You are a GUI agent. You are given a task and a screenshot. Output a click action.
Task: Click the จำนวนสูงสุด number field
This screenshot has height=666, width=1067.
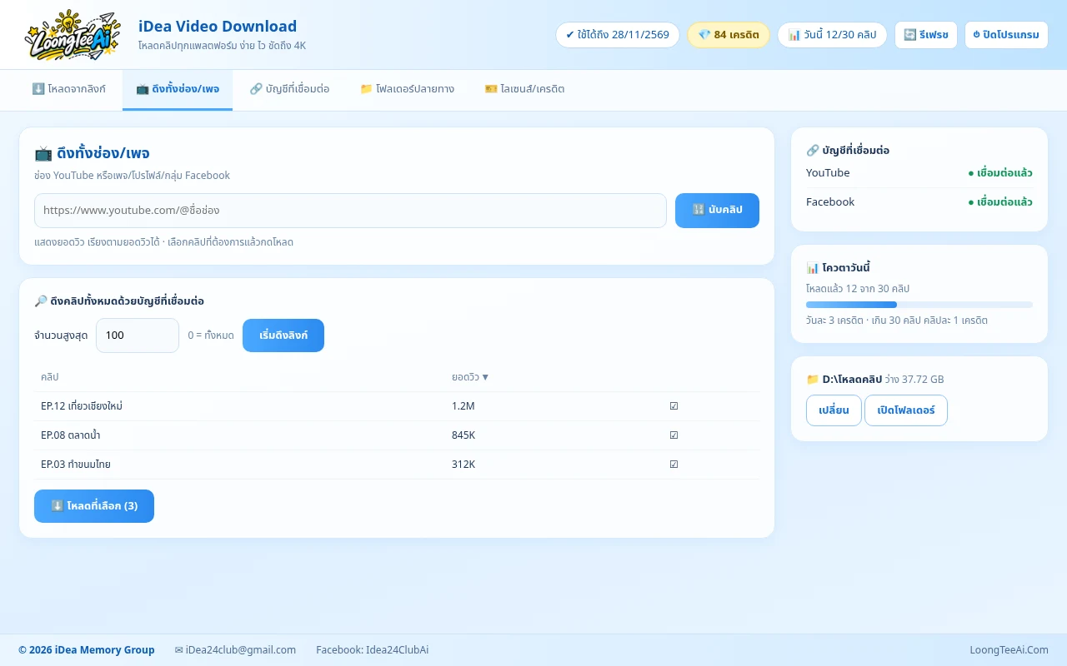pyautogui.click(x=138, y=335)
